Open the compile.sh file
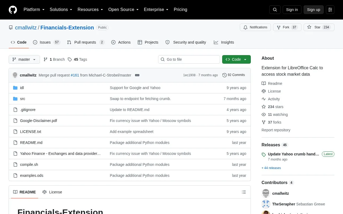 [29, 165]
